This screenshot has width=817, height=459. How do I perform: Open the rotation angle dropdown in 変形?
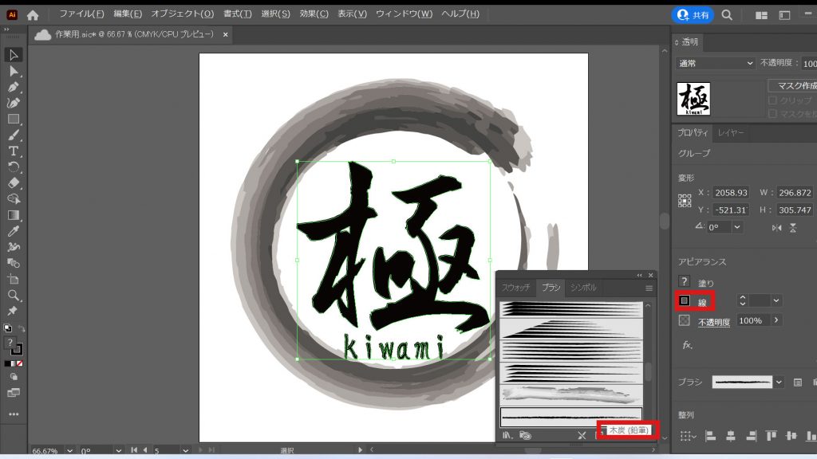[736, 227]
